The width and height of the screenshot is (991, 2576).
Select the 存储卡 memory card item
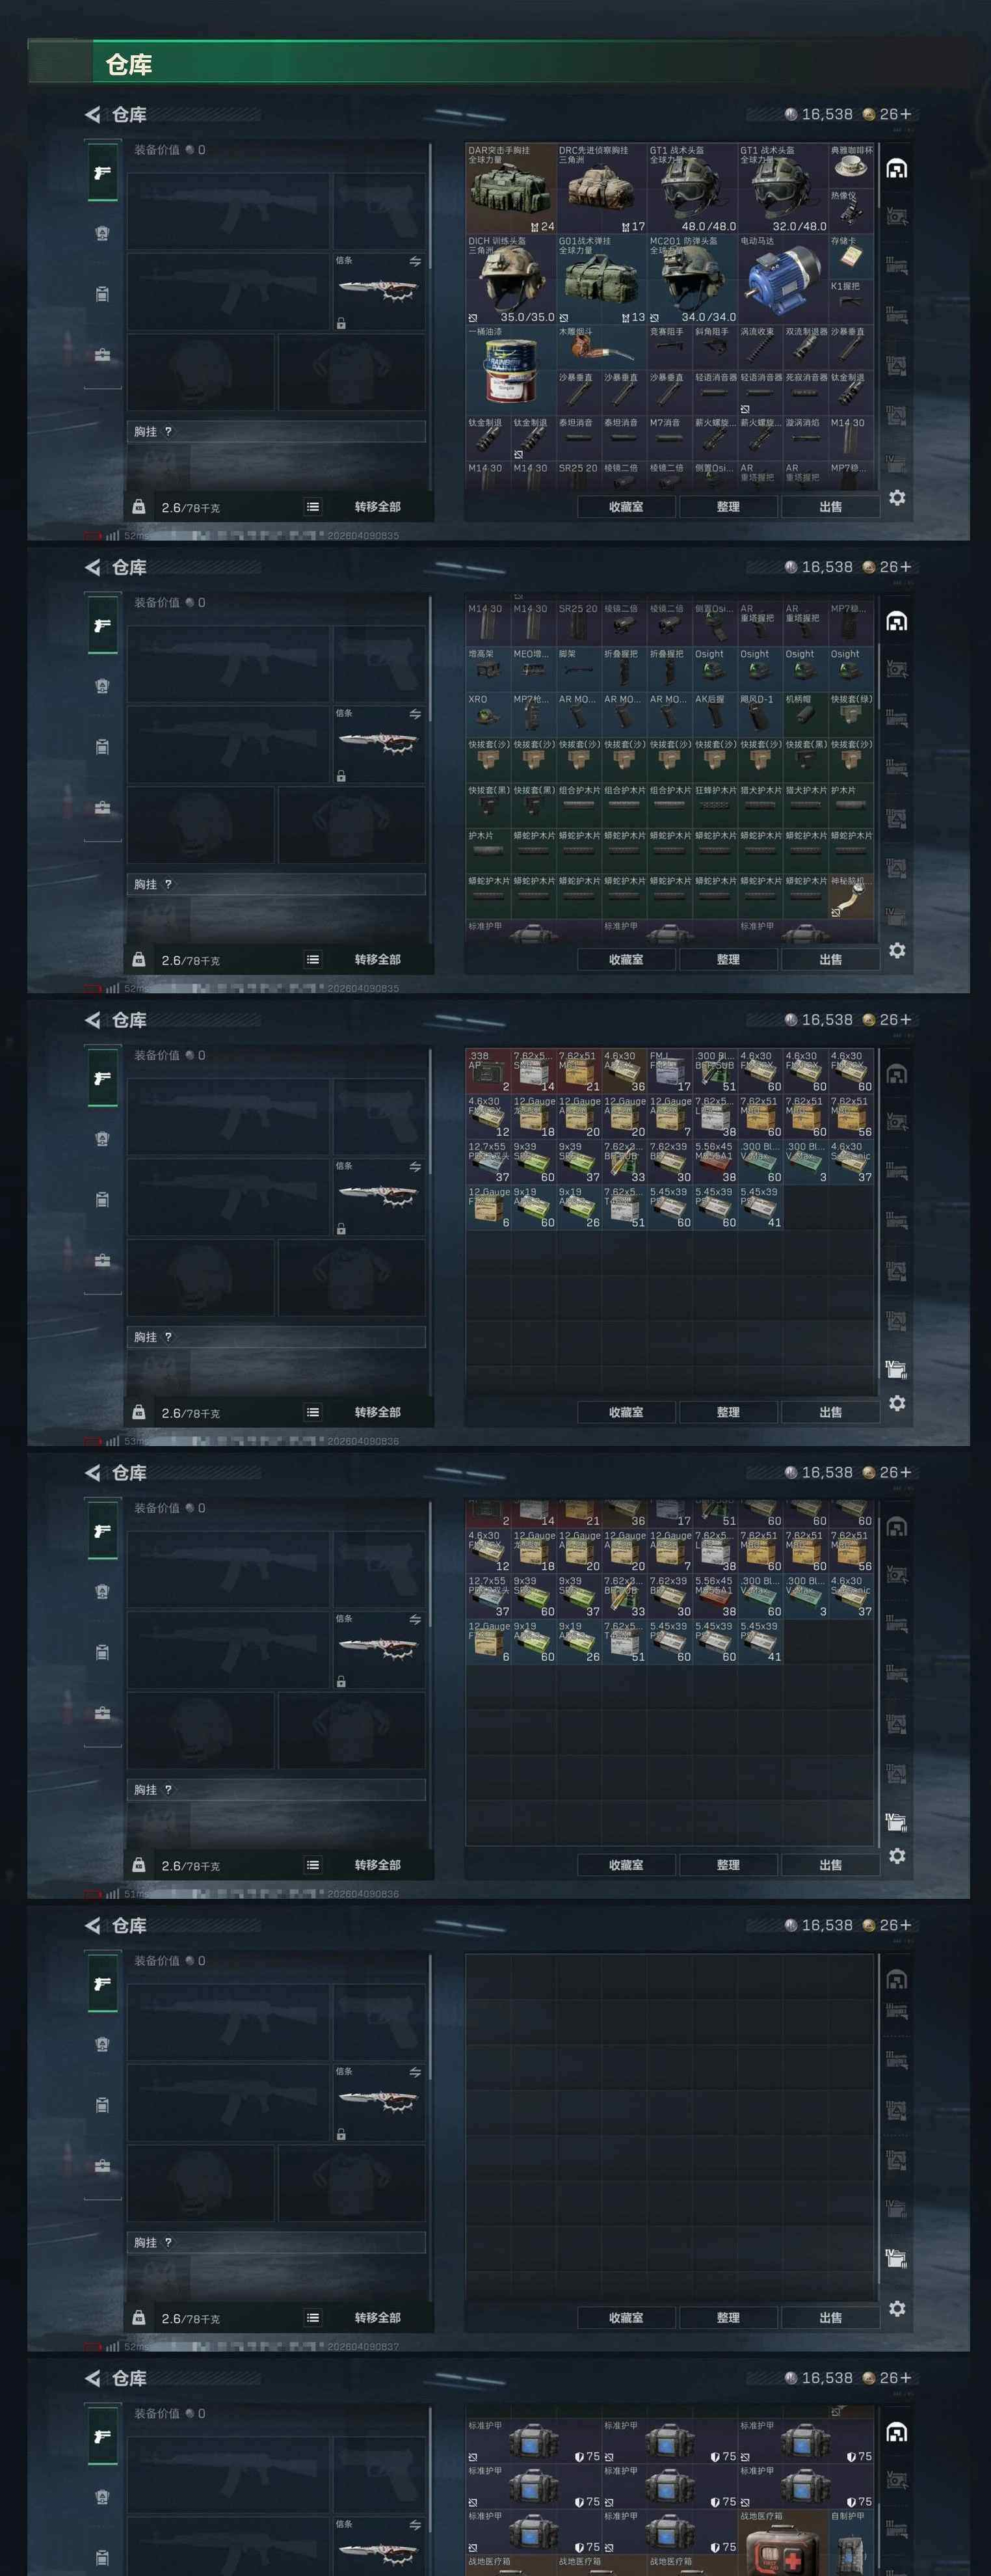click(851, 256)
